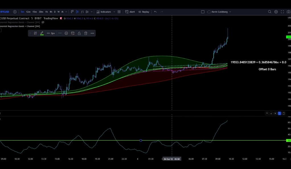Delete the selected drawing with trash icon

pos(86,33)
